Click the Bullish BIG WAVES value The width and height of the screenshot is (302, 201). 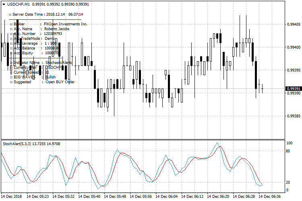click(x=50, y=77)
